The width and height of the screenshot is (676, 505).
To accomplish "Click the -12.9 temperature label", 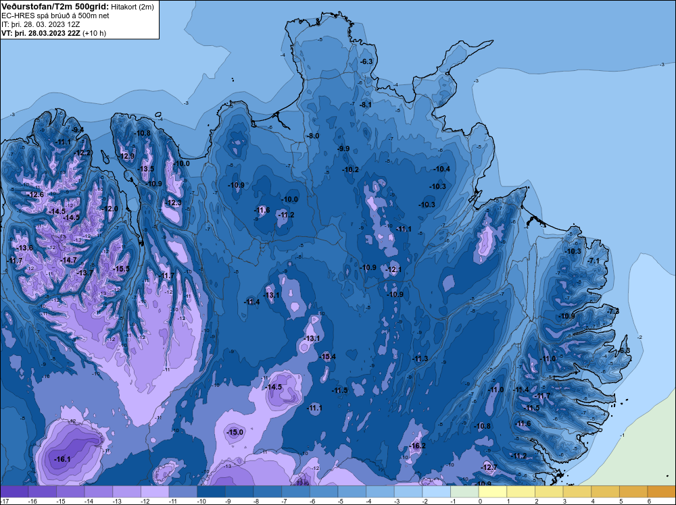I will 126,156.
